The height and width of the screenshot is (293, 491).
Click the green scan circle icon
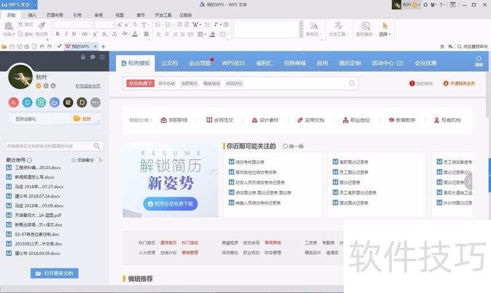pyautogui.click(x=41, y=102)
